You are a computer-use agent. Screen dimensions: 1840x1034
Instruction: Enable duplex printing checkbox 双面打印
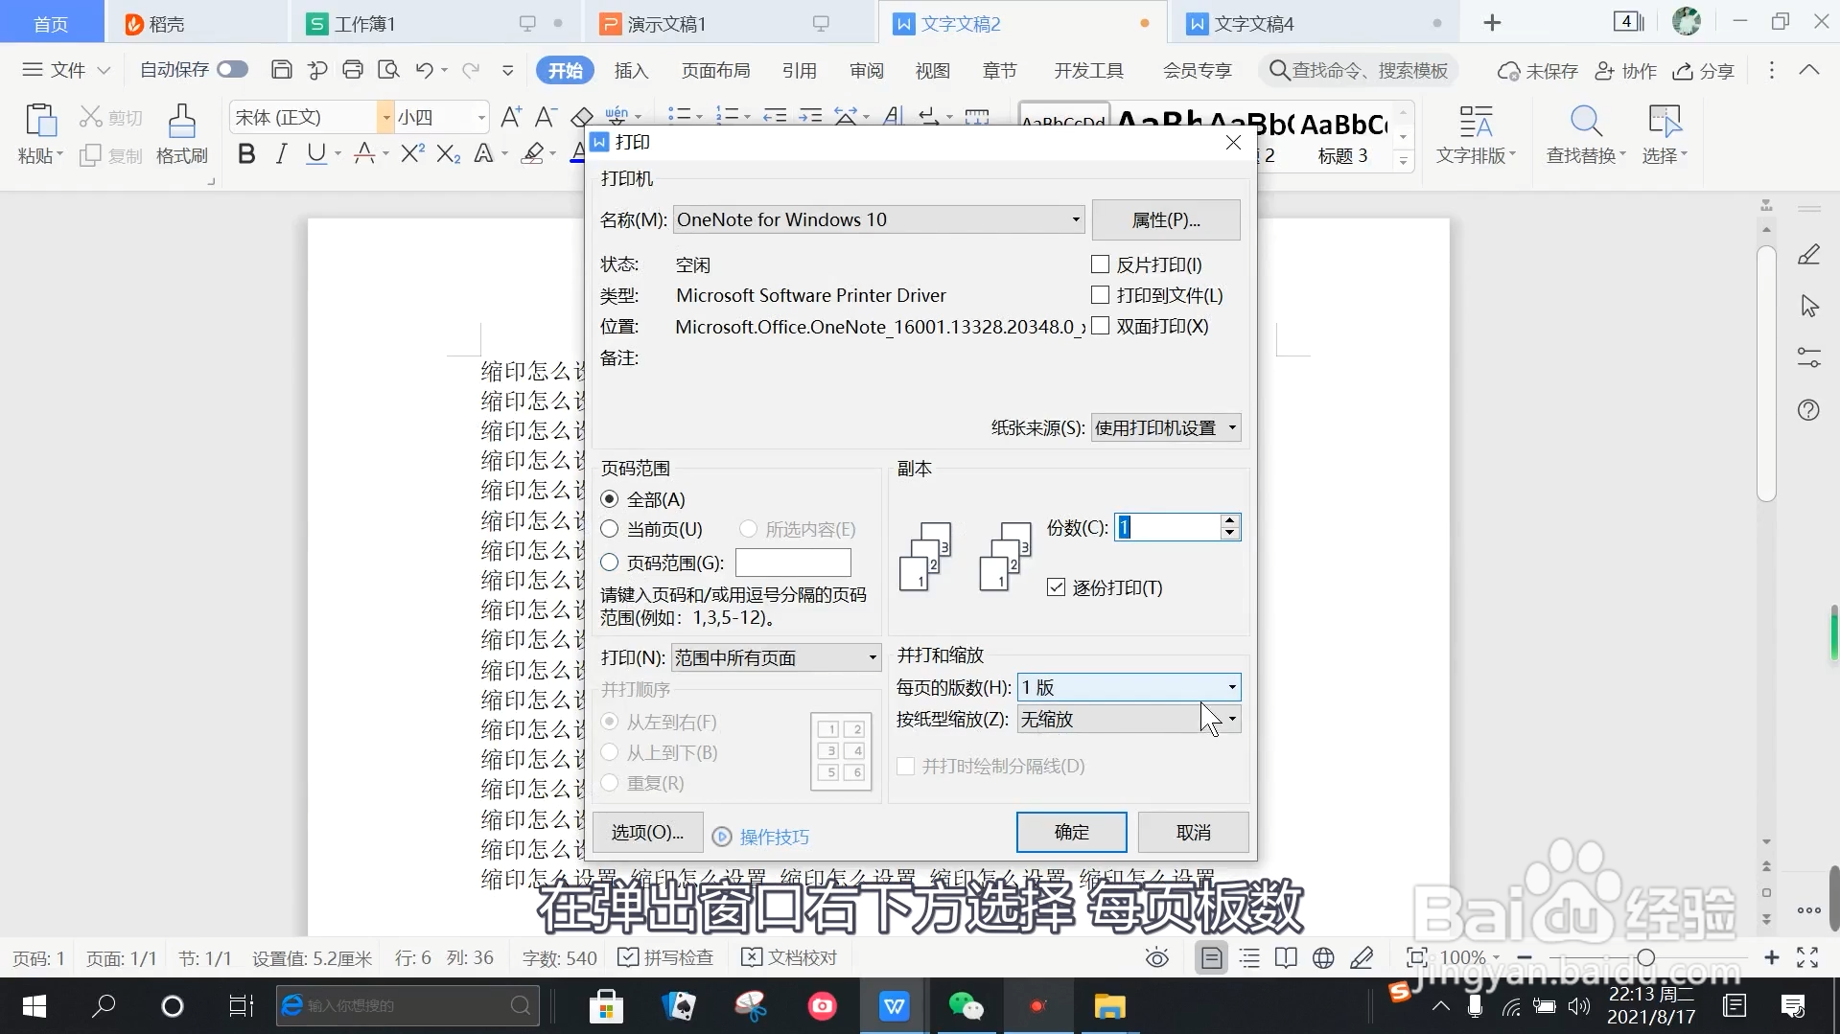point(1100,326)
